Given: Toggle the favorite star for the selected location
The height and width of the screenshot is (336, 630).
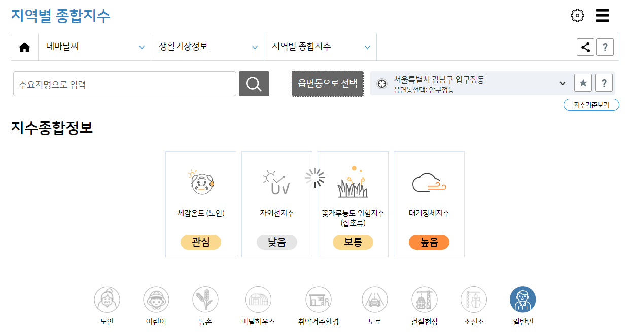Looking at the screenshot, I should point(583,83).
